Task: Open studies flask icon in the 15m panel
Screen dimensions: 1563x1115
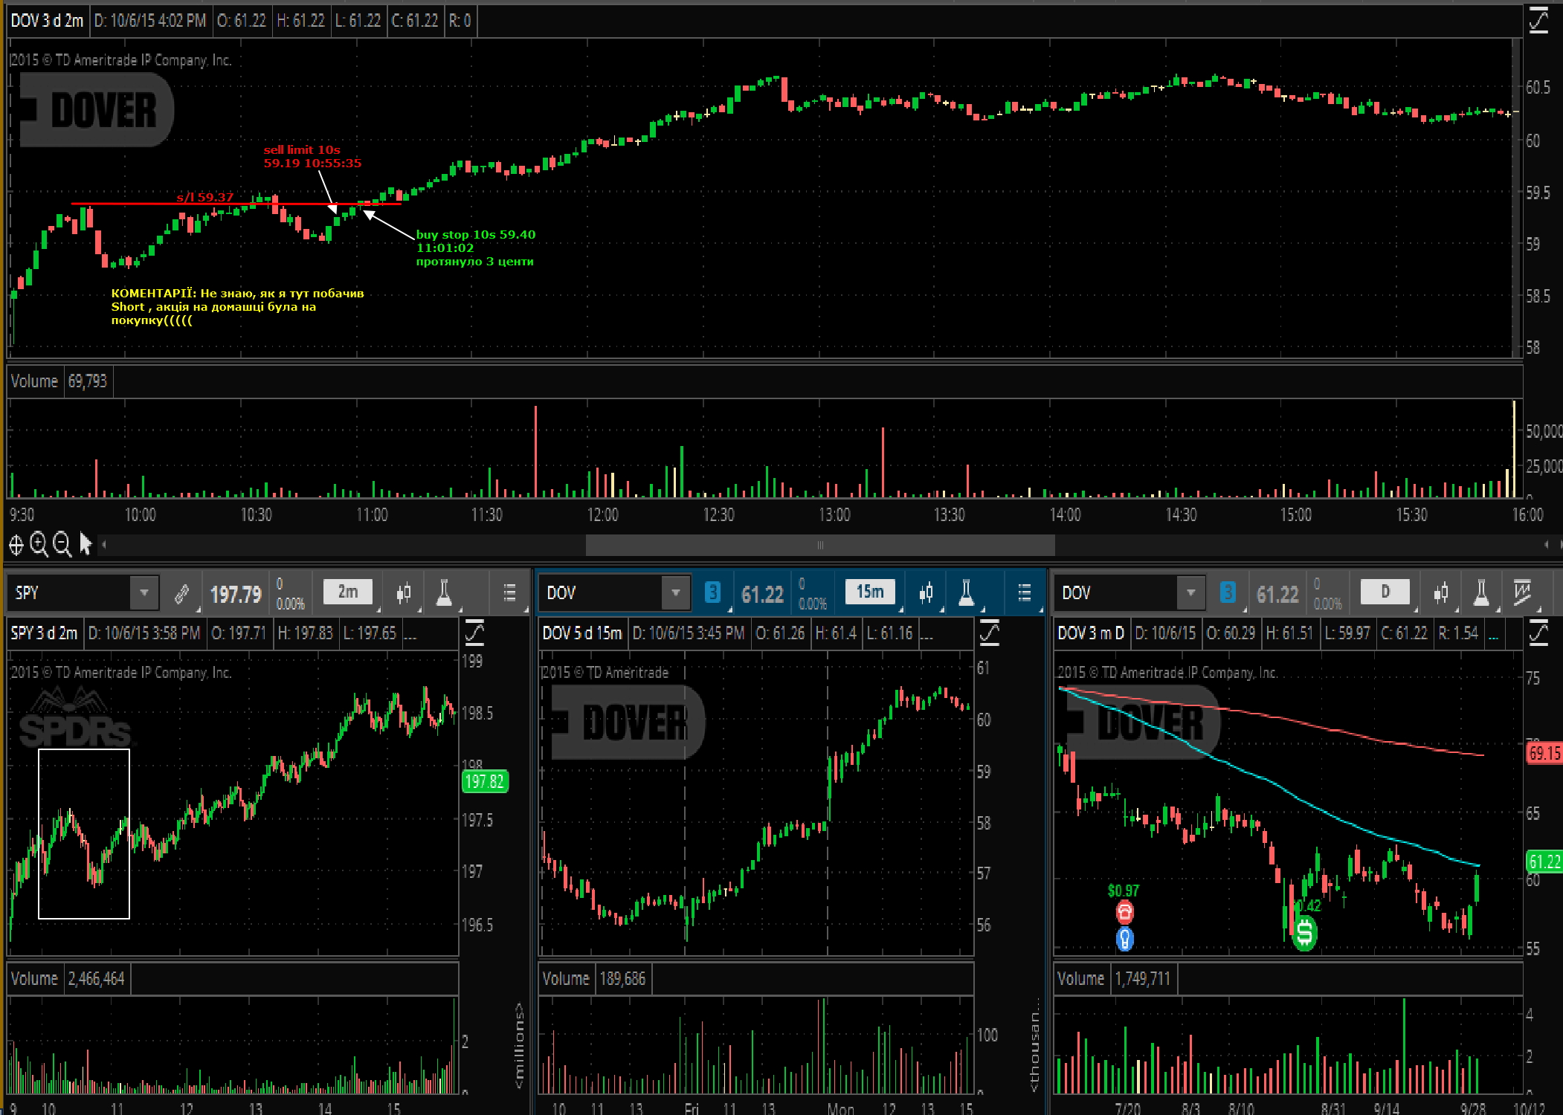Action: click(966, 592)
